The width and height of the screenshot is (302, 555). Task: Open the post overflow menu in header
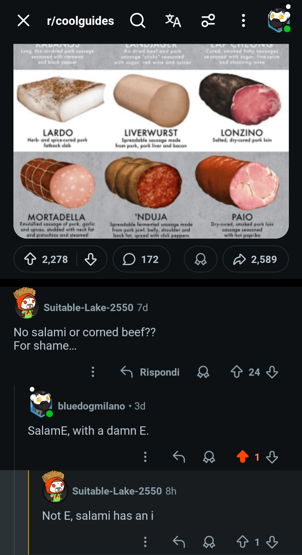[x=244, y=21]
